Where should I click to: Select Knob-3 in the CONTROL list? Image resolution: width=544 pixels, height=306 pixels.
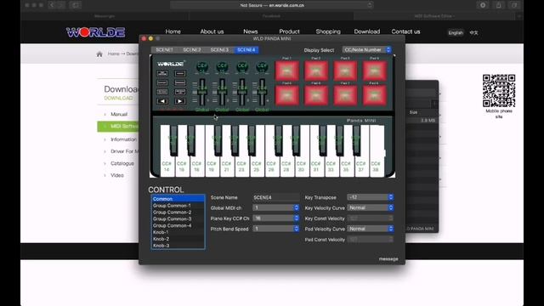[178, 246]
